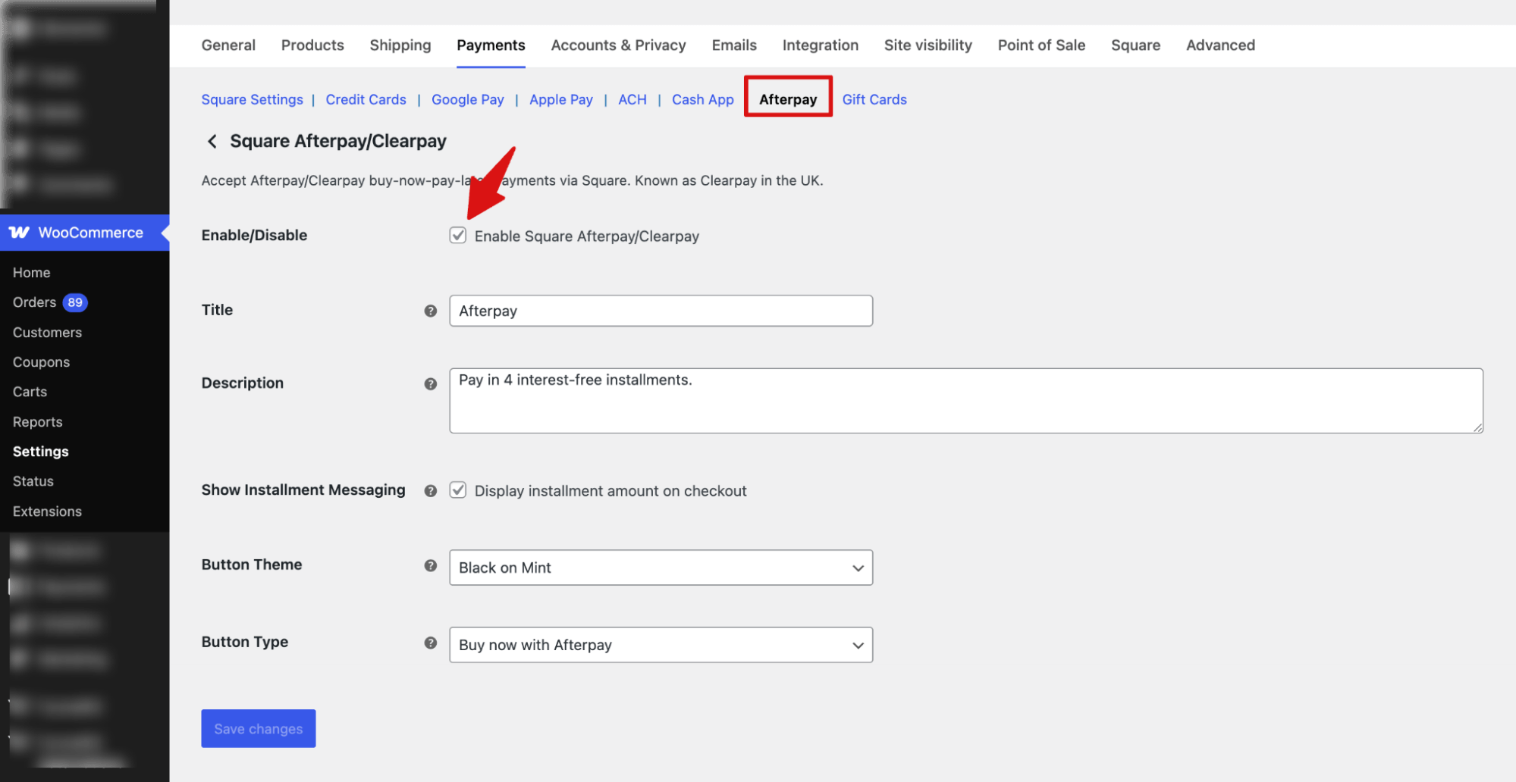Open Coupons in WooCommerce sidebar
Image resolution: width=1516 pixels, height=782 pixels.
tap(41, 362)
